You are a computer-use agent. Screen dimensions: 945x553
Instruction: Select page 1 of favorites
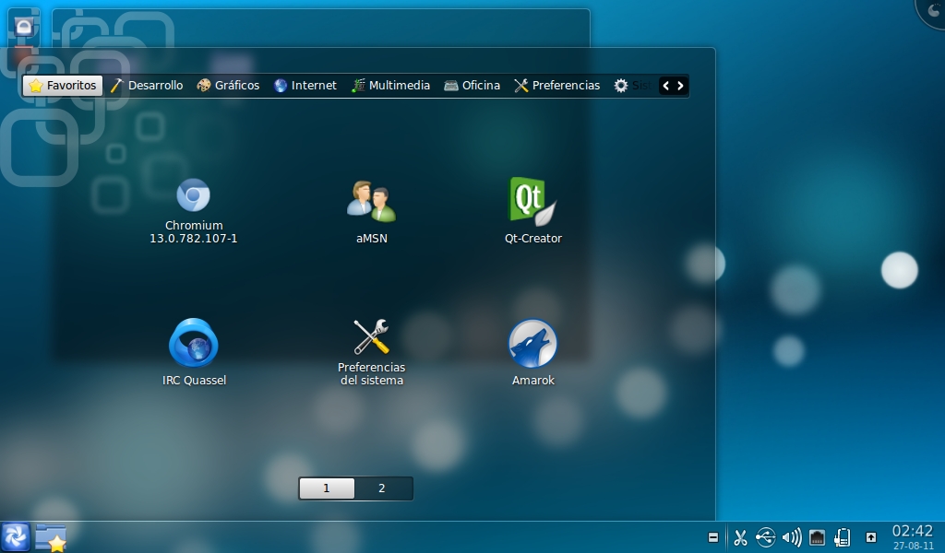pyautogui.click(x=327, y=488)
